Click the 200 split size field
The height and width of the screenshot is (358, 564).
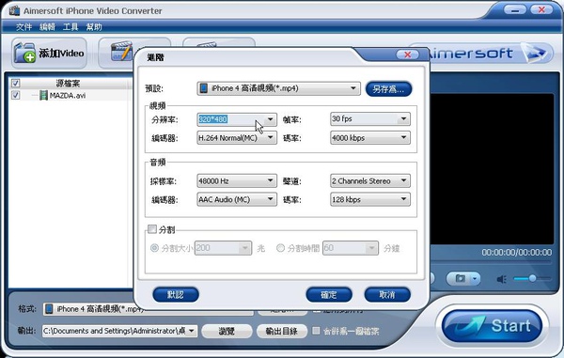coord(223,248)
